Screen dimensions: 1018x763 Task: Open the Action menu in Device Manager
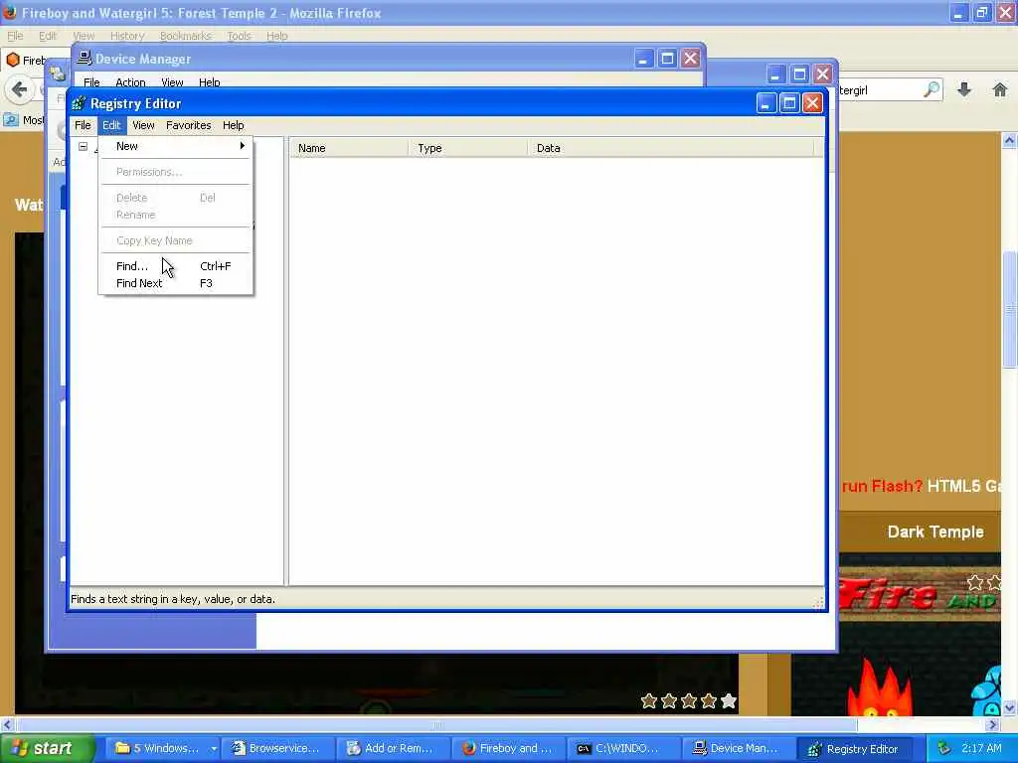point(130,82)
